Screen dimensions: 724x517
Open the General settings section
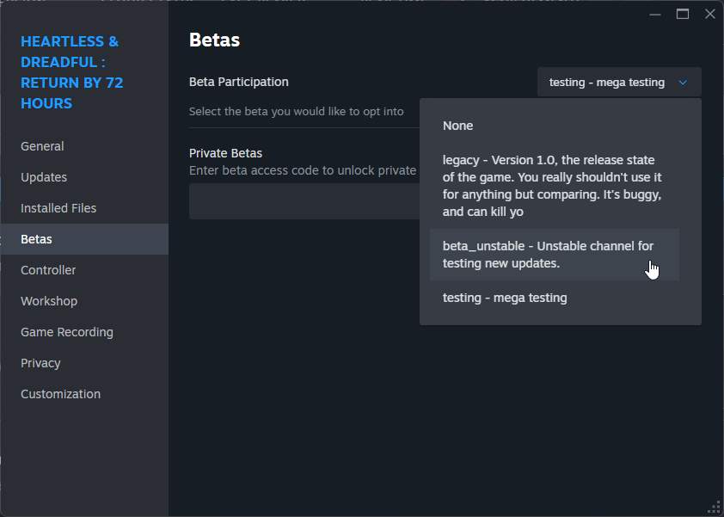point(84,146)
